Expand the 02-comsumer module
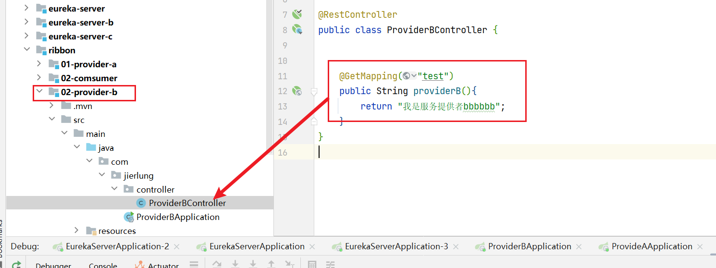Viewport: 716px width, 268px height. point(39,78)
